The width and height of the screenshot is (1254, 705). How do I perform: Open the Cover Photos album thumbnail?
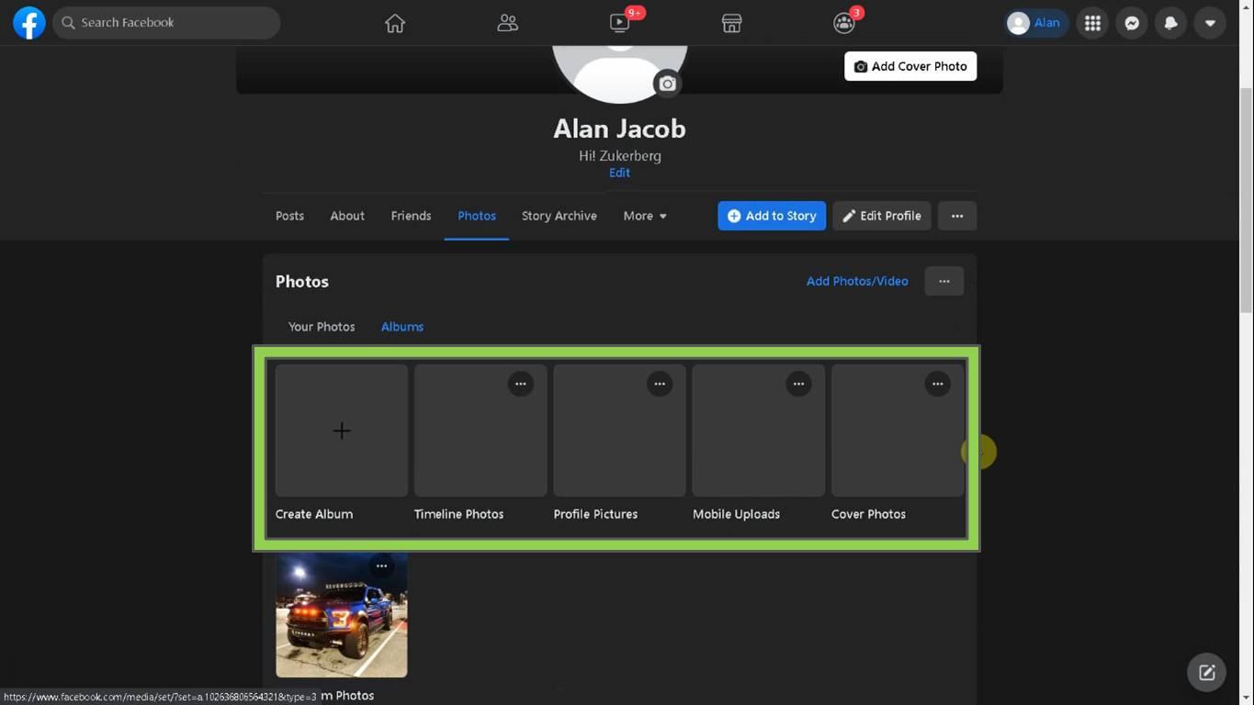898,431
